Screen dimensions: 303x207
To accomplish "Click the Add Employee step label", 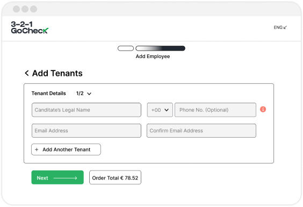I will tap(153, 56).
